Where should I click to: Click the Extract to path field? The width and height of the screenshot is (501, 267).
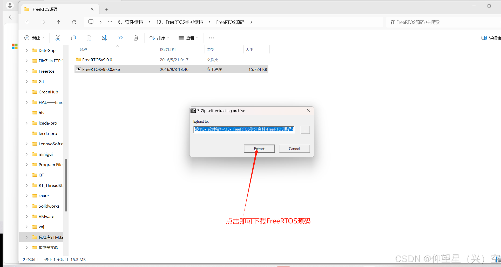tap(244, 129)
